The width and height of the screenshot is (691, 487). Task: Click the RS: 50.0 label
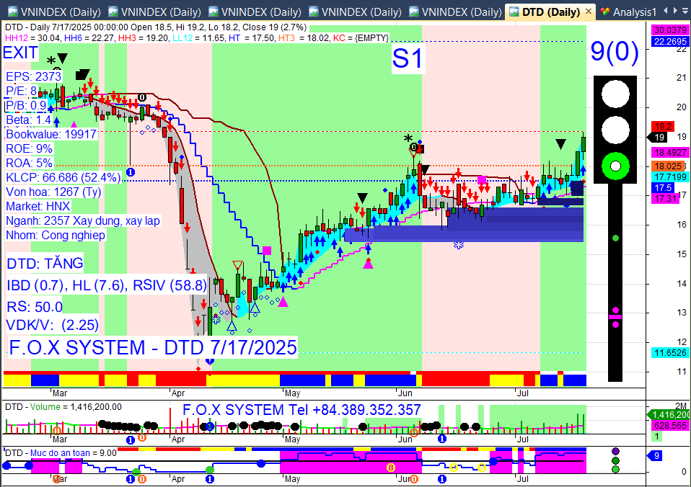tap(35, 306)
